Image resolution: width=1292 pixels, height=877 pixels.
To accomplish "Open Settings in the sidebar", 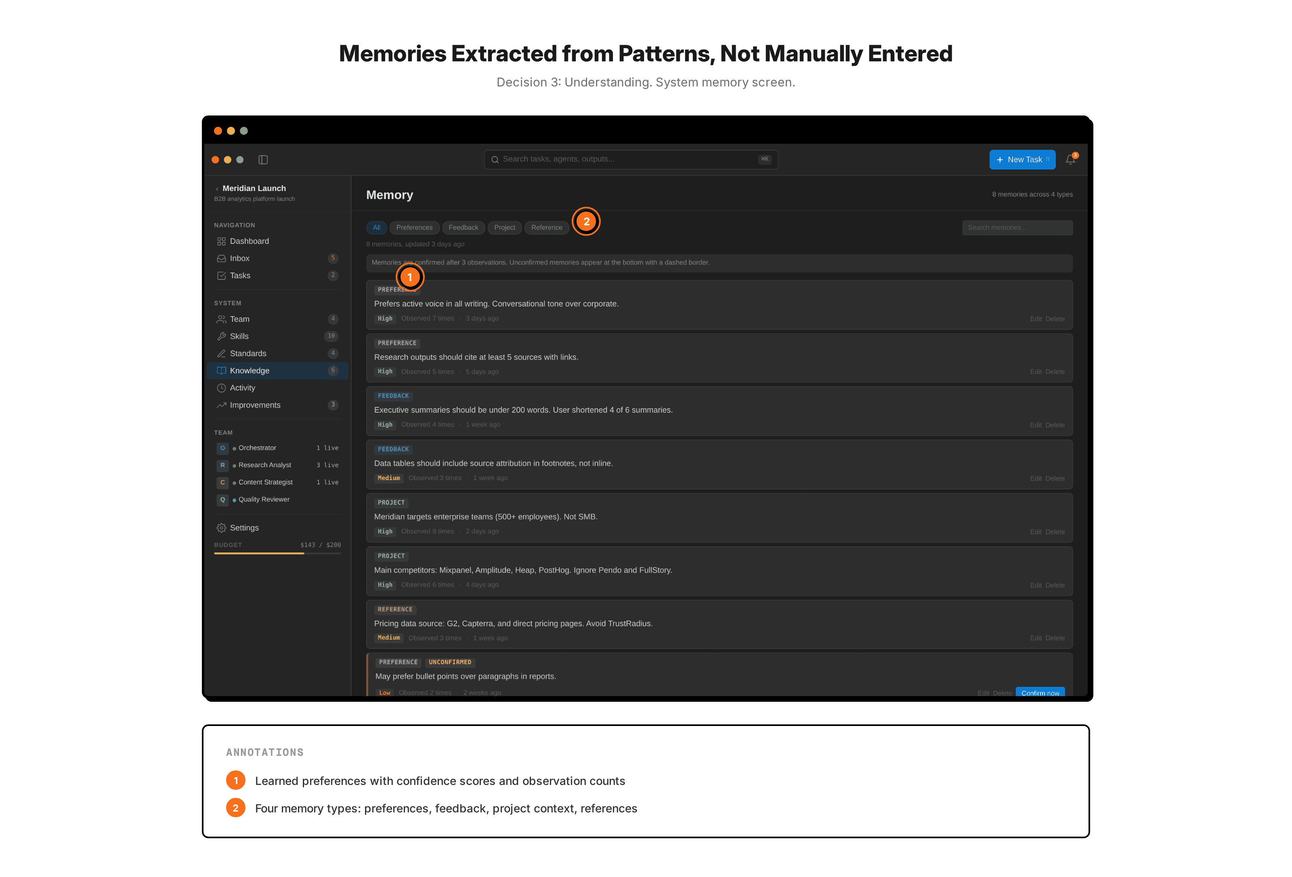I will (x=277, y=528).
